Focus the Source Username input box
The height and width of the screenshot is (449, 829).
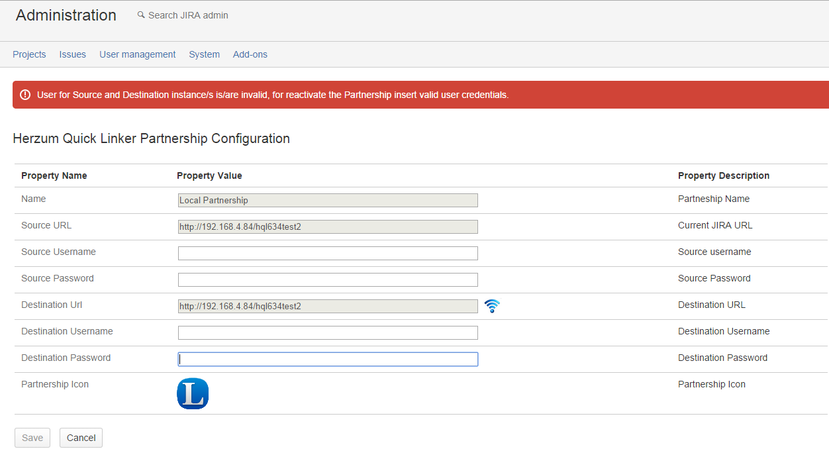coord(328,253)
